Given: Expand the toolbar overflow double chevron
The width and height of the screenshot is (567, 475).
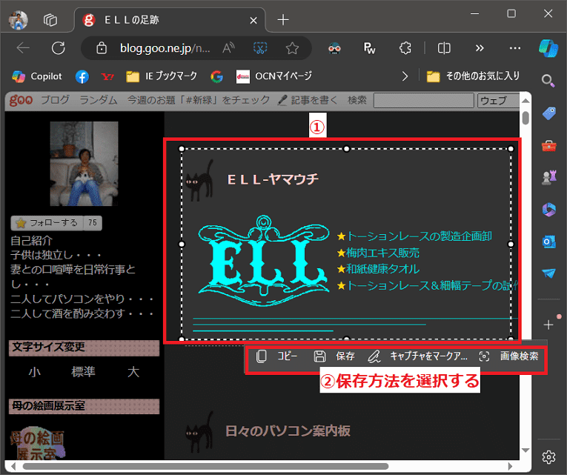Looking at the screenshot, I should tap(480, 48).
